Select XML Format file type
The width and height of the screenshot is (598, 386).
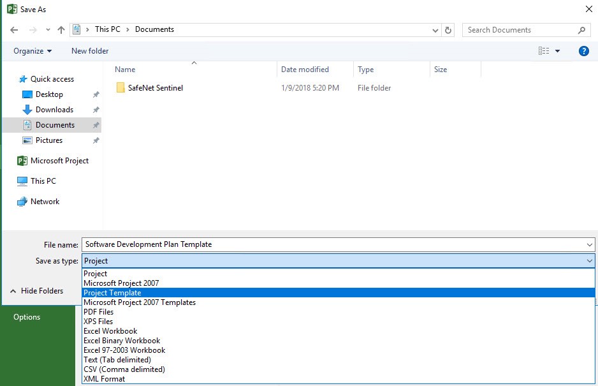(104, 379)
